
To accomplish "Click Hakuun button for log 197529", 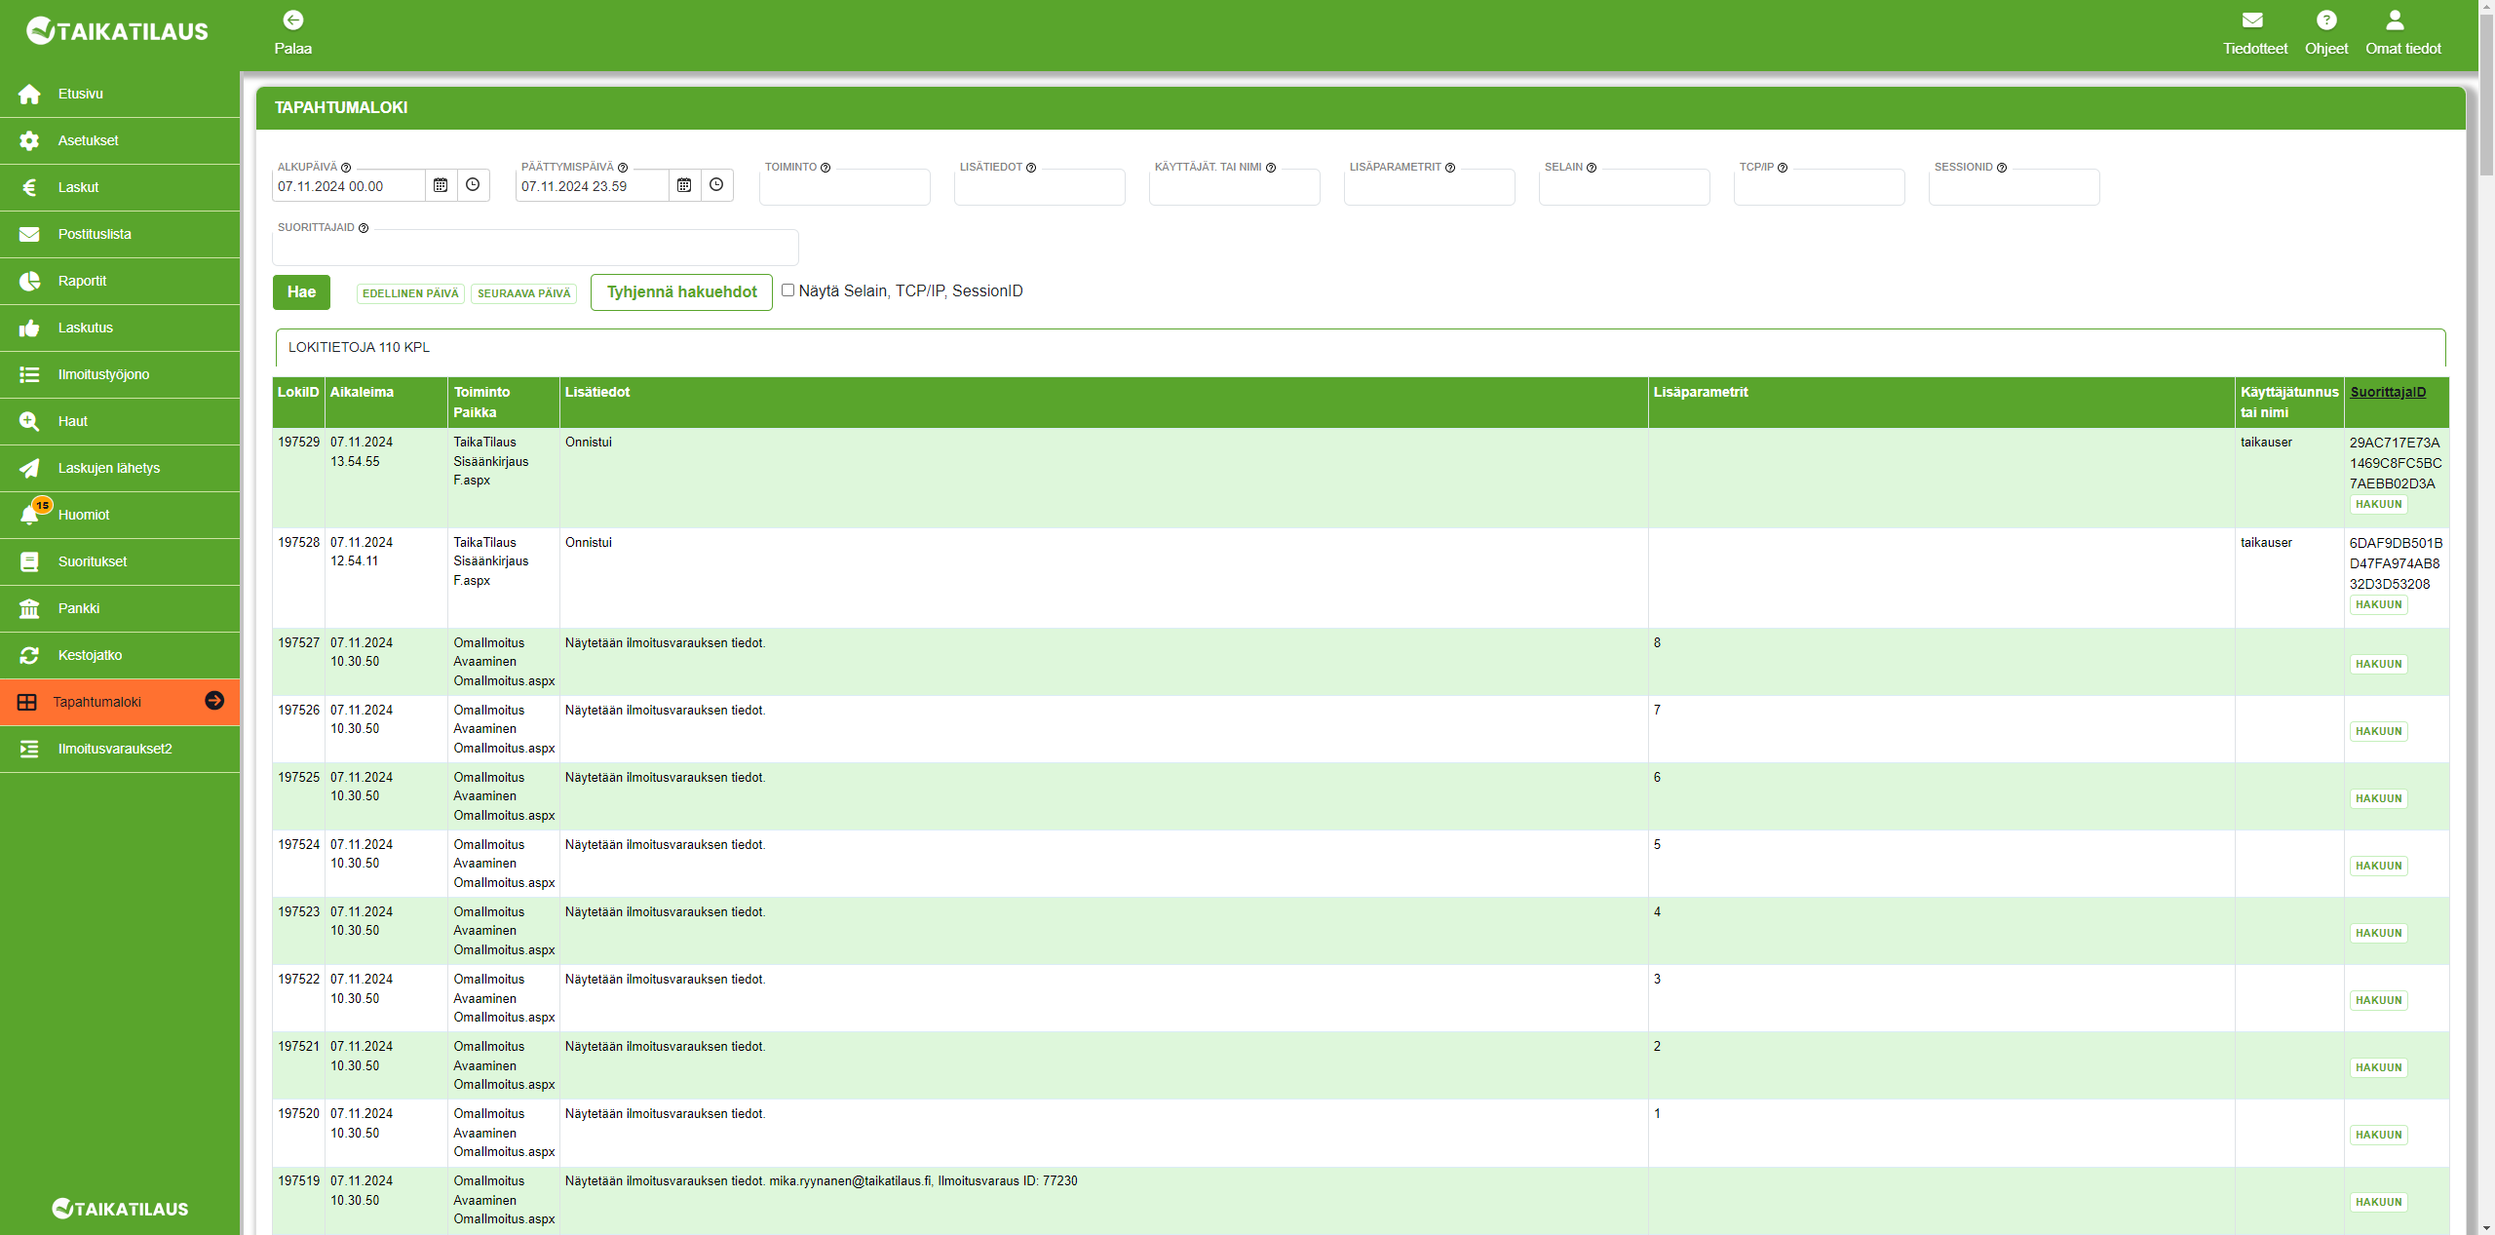I will point(2378,504).
